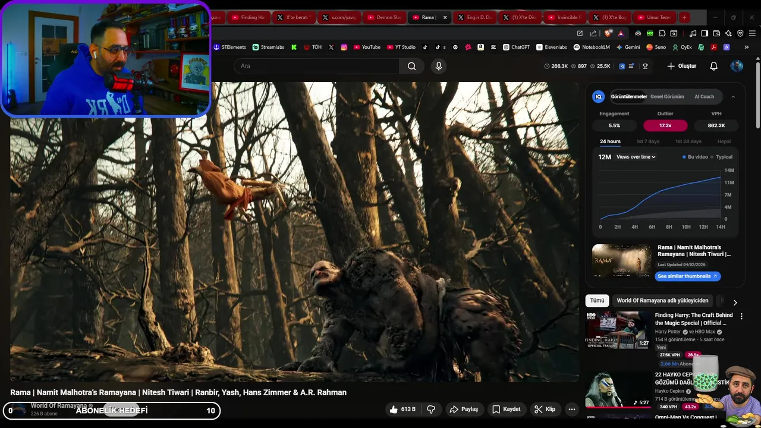Activate voice search microphone
Image resolution: width=761 pixels, height=428 pixels.
click(439, 66)
